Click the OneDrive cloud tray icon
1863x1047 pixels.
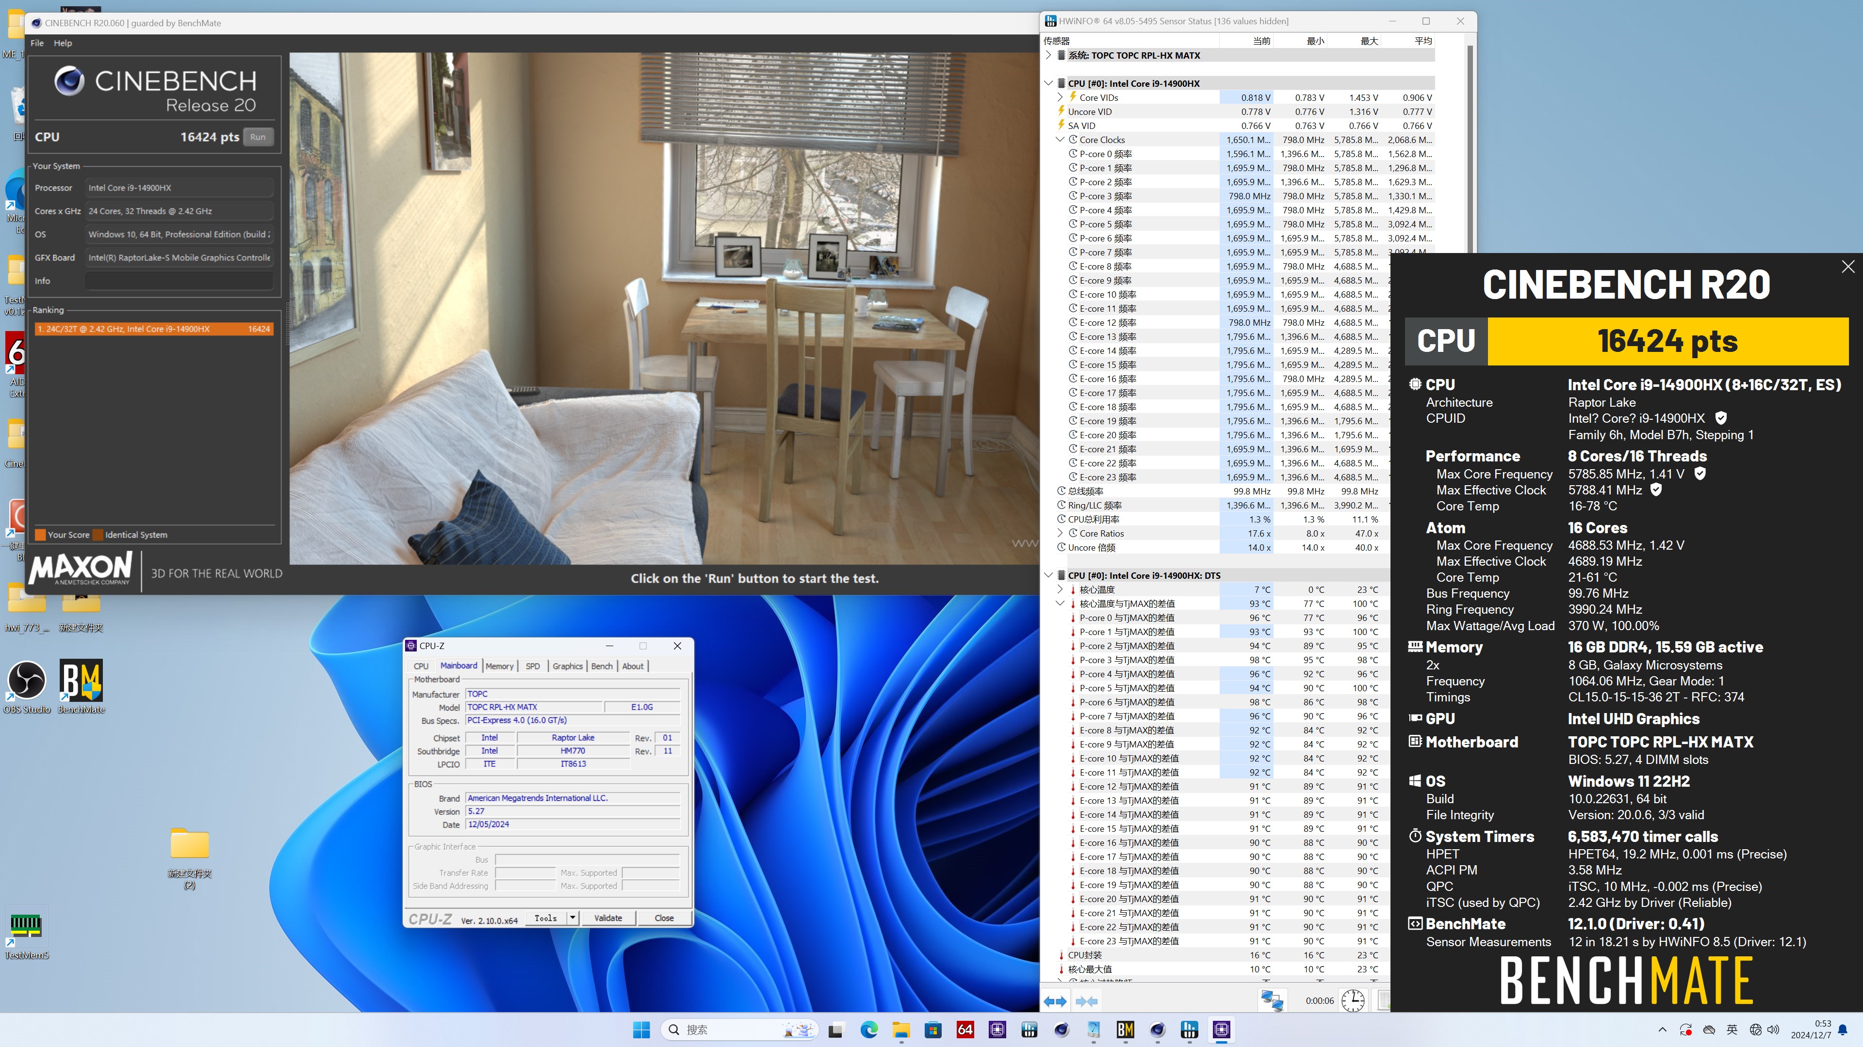[x=1709, y=1030]
